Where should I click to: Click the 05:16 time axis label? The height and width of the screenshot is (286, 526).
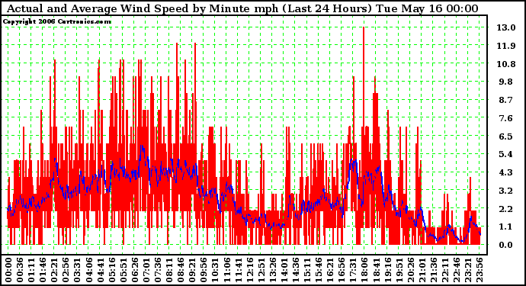111,270
